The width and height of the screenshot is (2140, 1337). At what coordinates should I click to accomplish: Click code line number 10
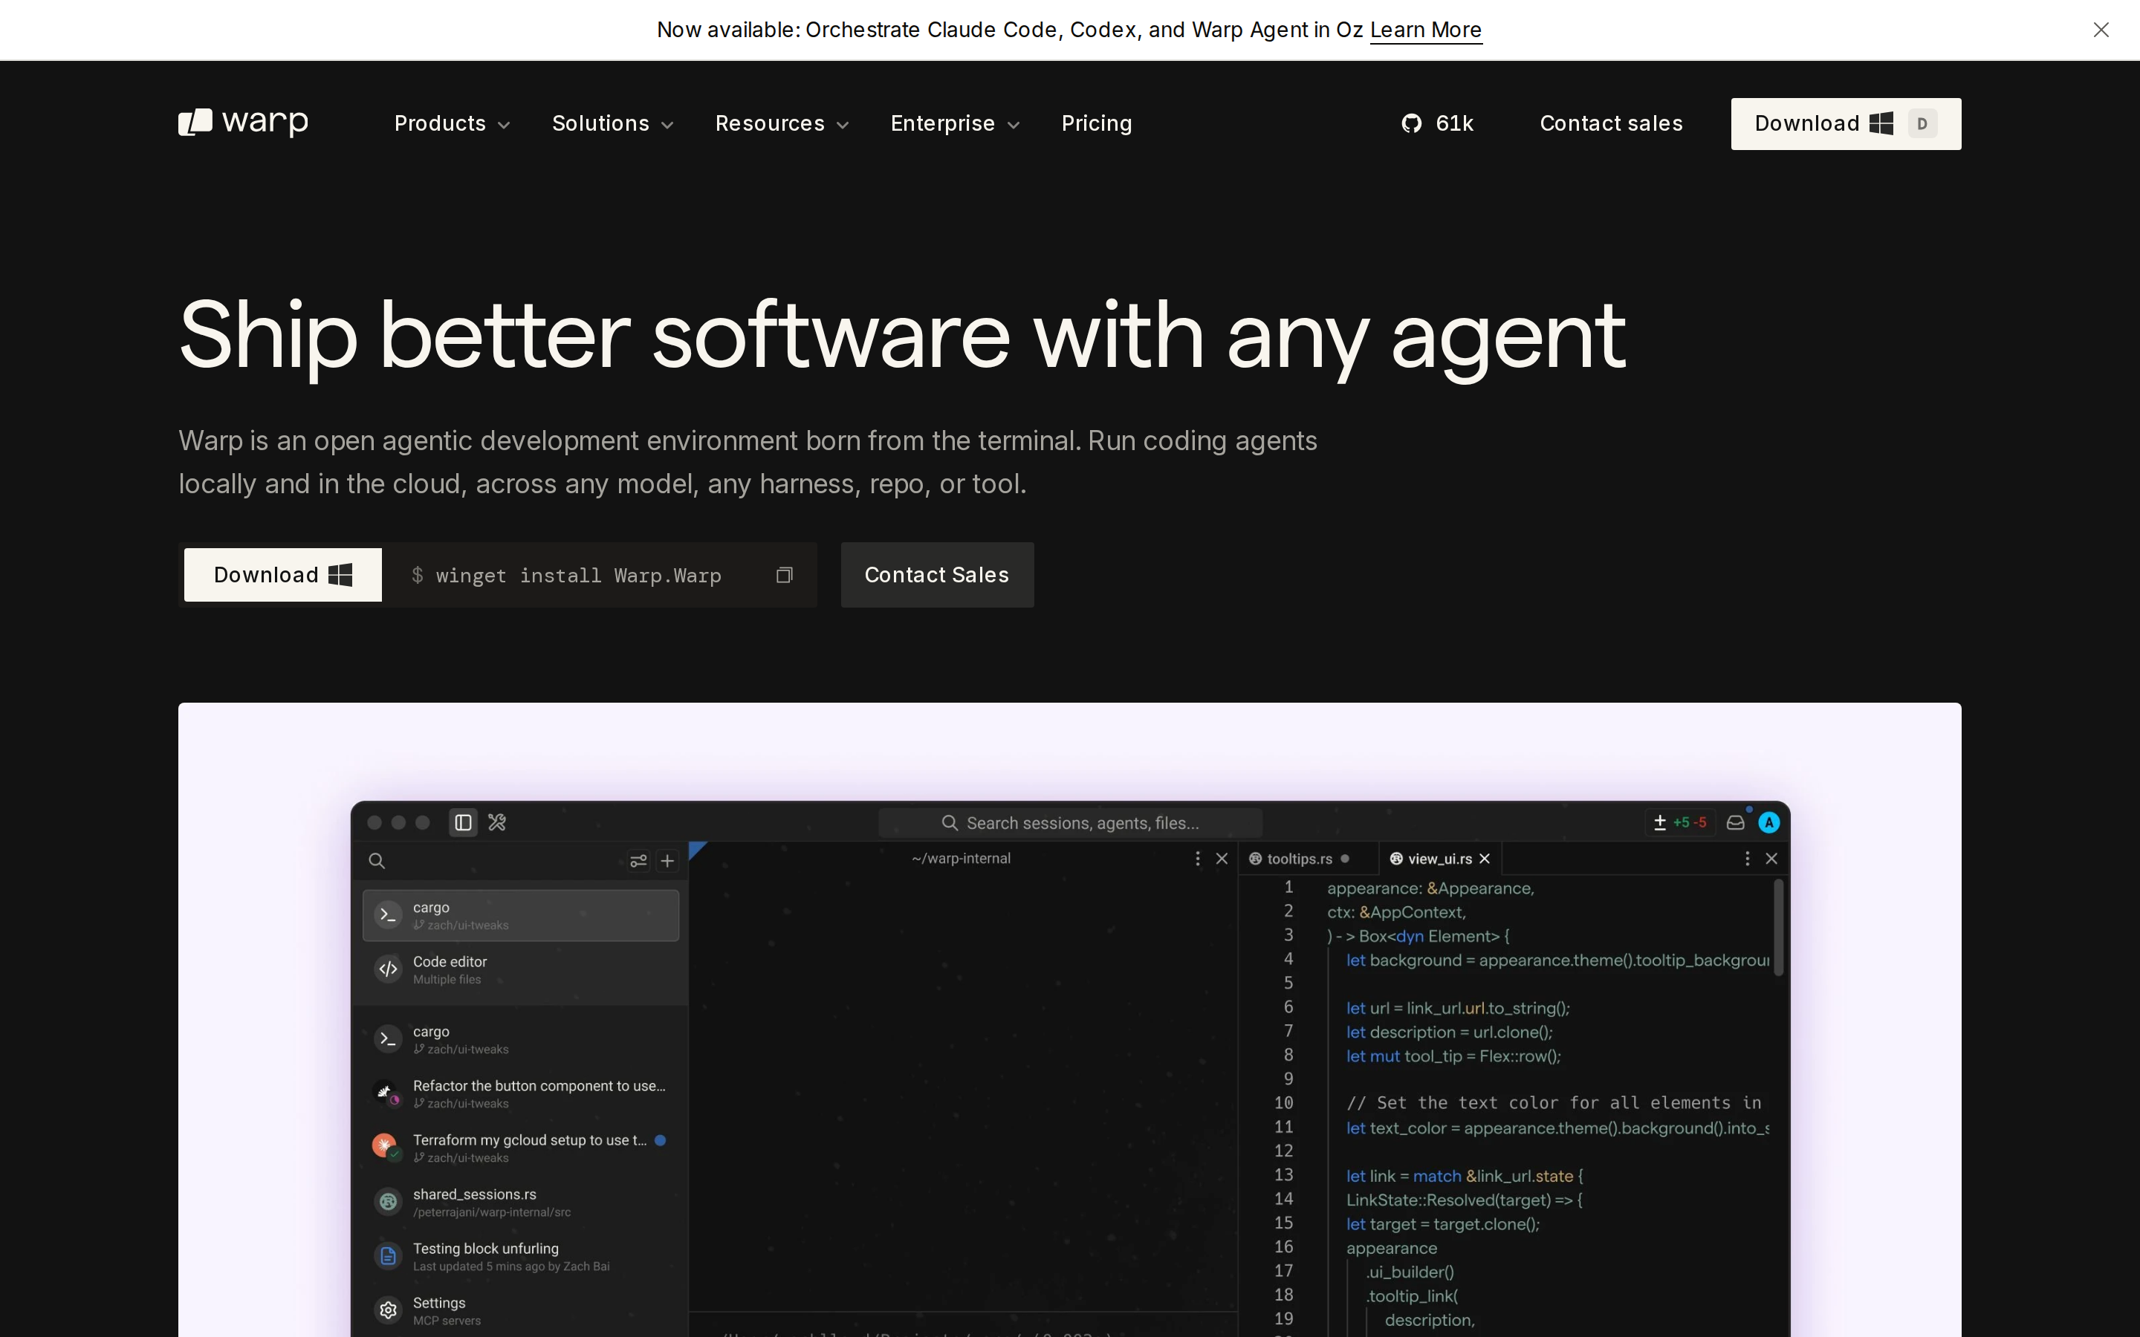[1283, 1103]
